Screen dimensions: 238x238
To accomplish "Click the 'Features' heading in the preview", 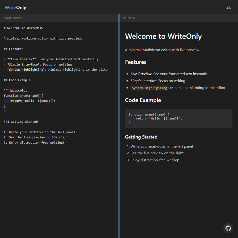I will click(x=136, y=62).
